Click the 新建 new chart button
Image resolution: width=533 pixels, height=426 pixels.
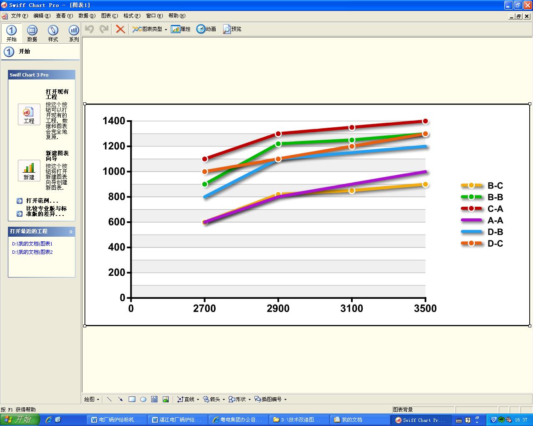(29, 171)
